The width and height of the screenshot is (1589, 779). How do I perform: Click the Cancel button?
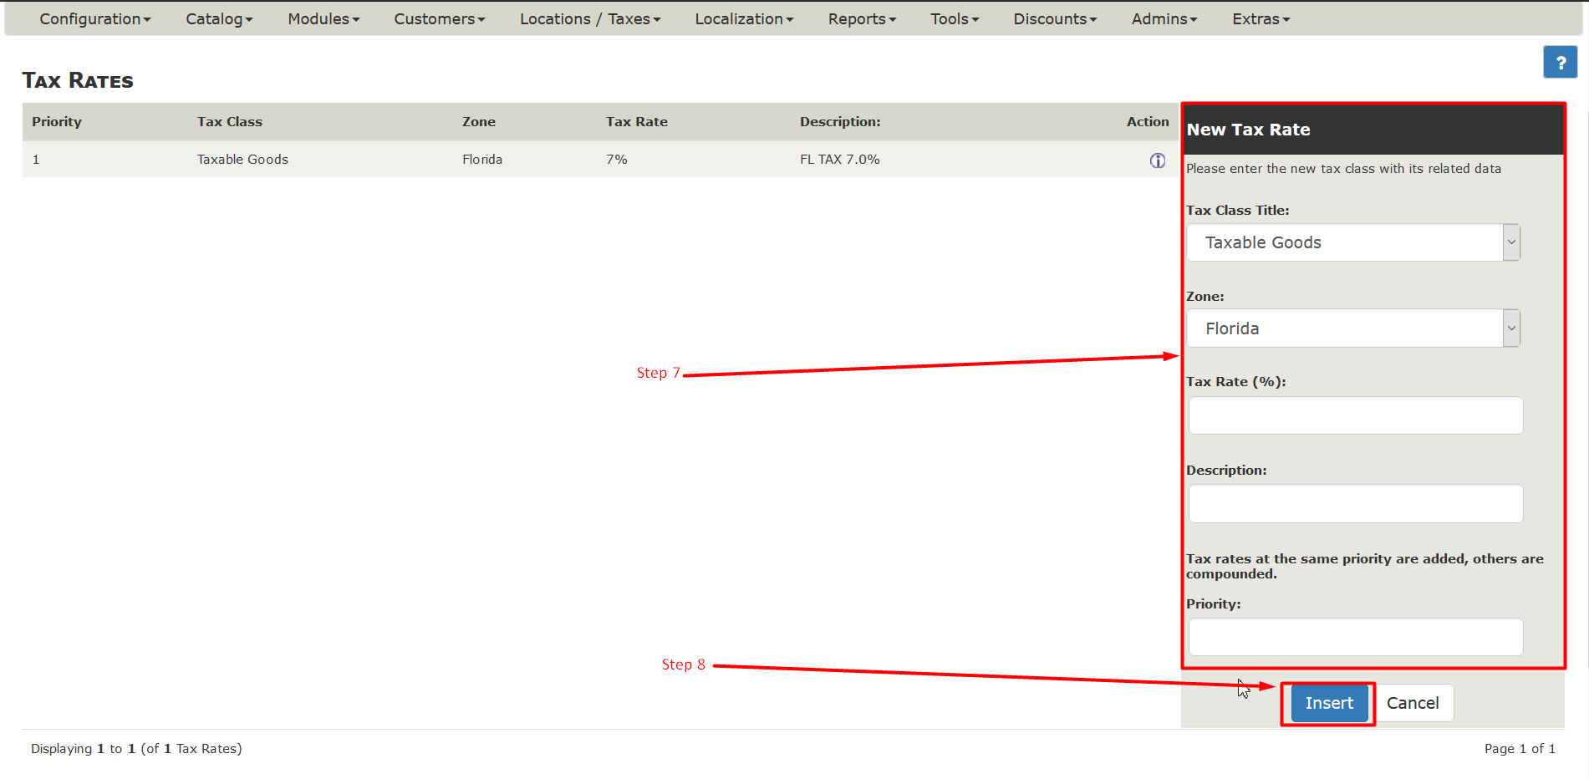[1413, 703]
